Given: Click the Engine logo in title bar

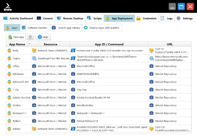Looking at the screenshot, I should point(8,6).
